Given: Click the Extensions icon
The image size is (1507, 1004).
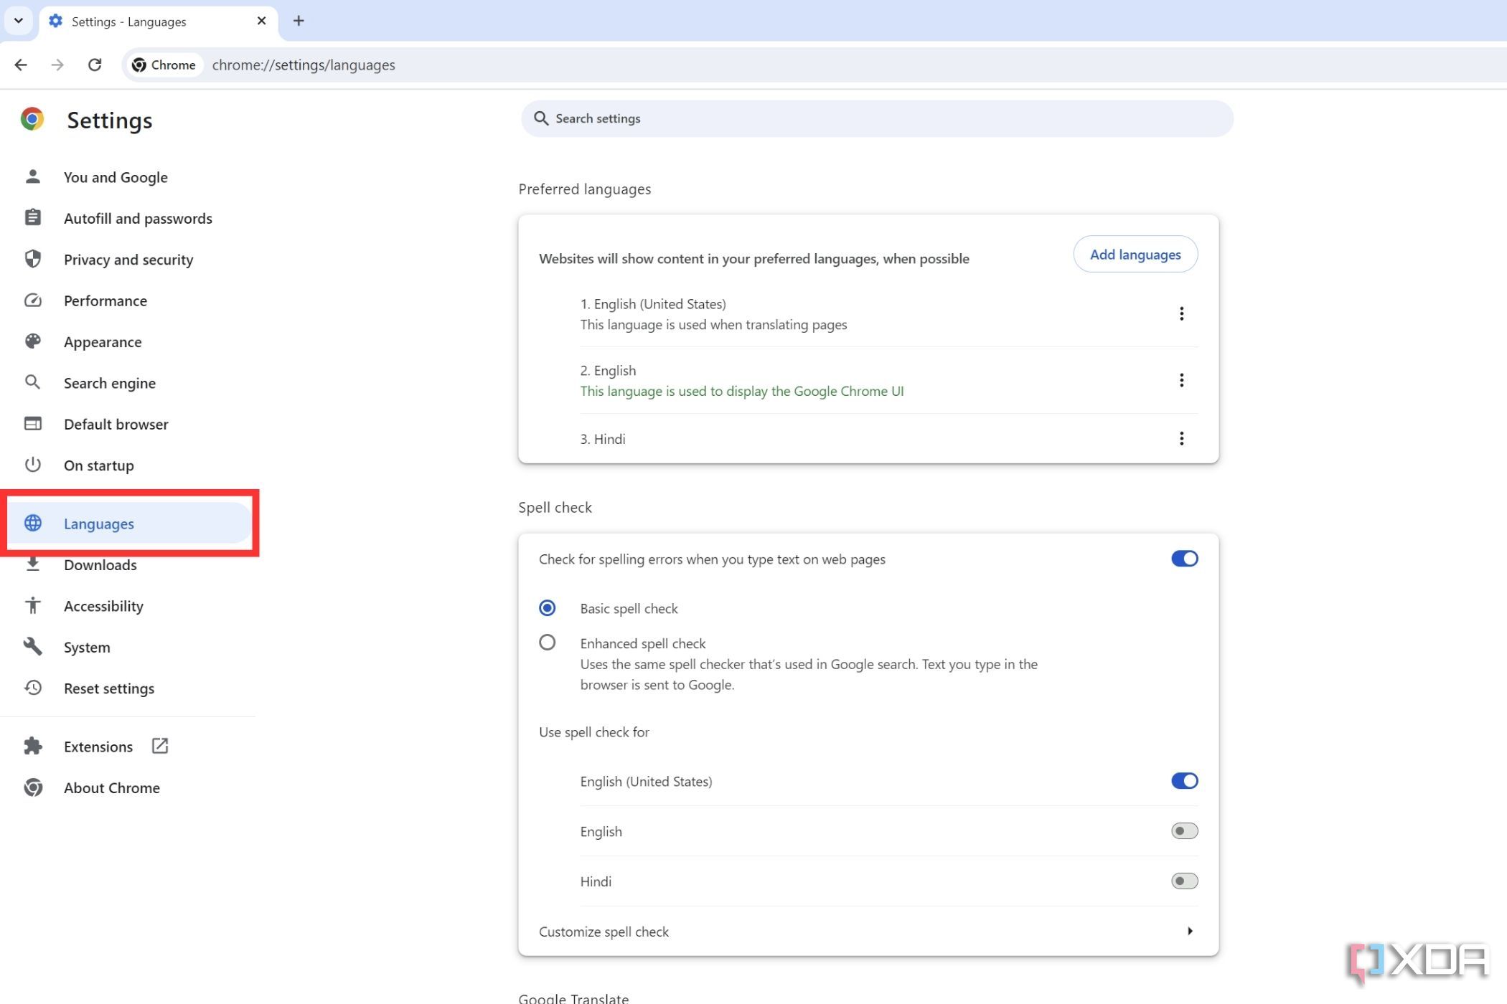Looking at the screenshot, I should [x=34, y=745].
